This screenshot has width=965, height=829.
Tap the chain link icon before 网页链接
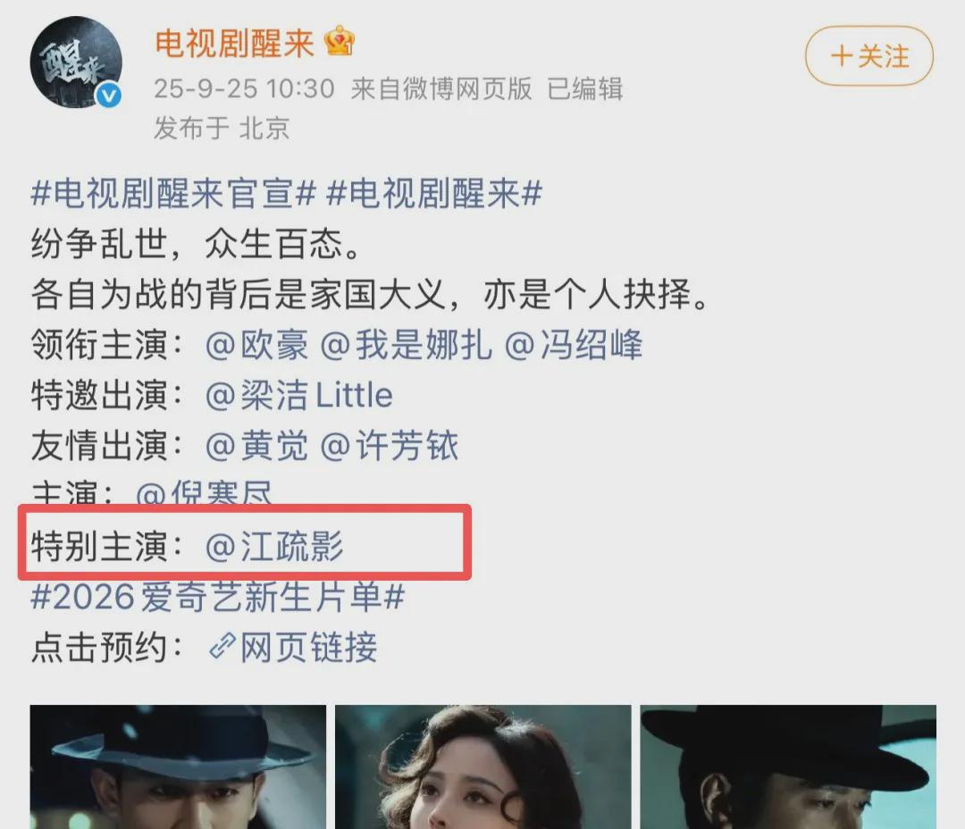coord(222,647)
